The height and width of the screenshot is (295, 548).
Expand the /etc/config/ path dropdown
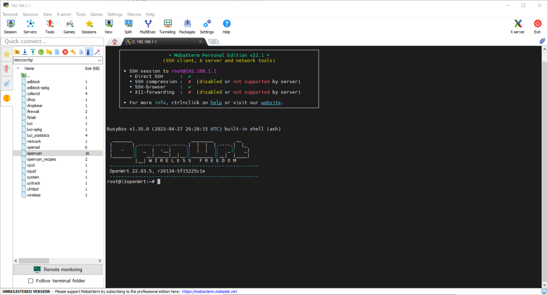[100, 60]
